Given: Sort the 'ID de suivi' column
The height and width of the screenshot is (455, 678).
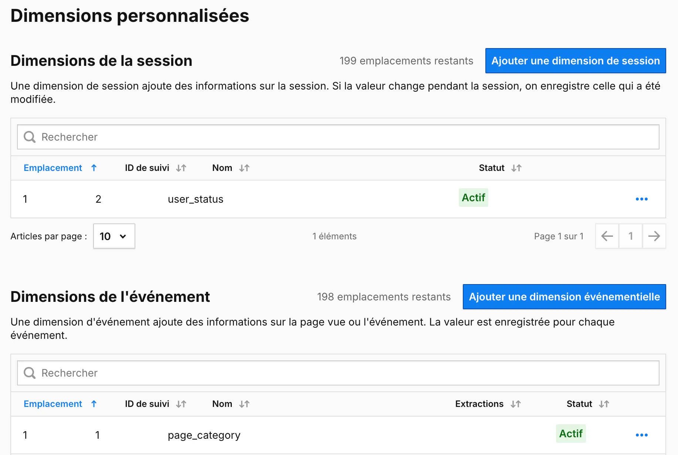Looking at the screenshot, I should [x=181, y=168].
